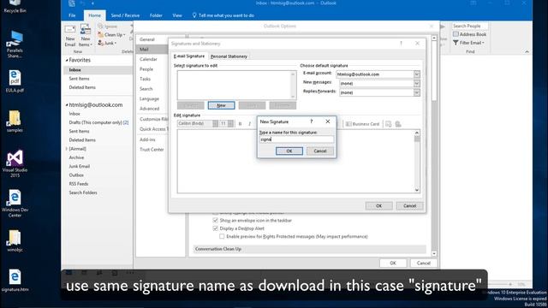Open the File menu tab
This screenshot has height=308, width=548.
(x=72, y=15)
